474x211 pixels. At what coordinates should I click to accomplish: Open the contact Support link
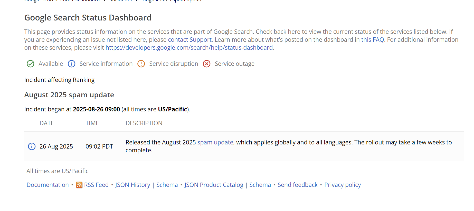coord(190,40)
